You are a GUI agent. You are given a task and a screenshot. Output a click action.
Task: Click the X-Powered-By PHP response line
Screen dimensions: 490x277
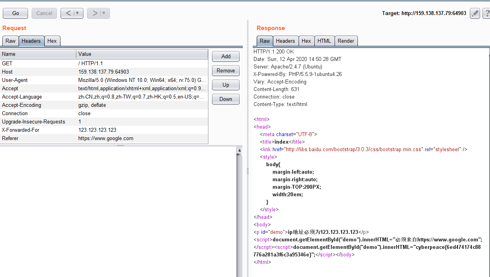[x=298, y=74]
